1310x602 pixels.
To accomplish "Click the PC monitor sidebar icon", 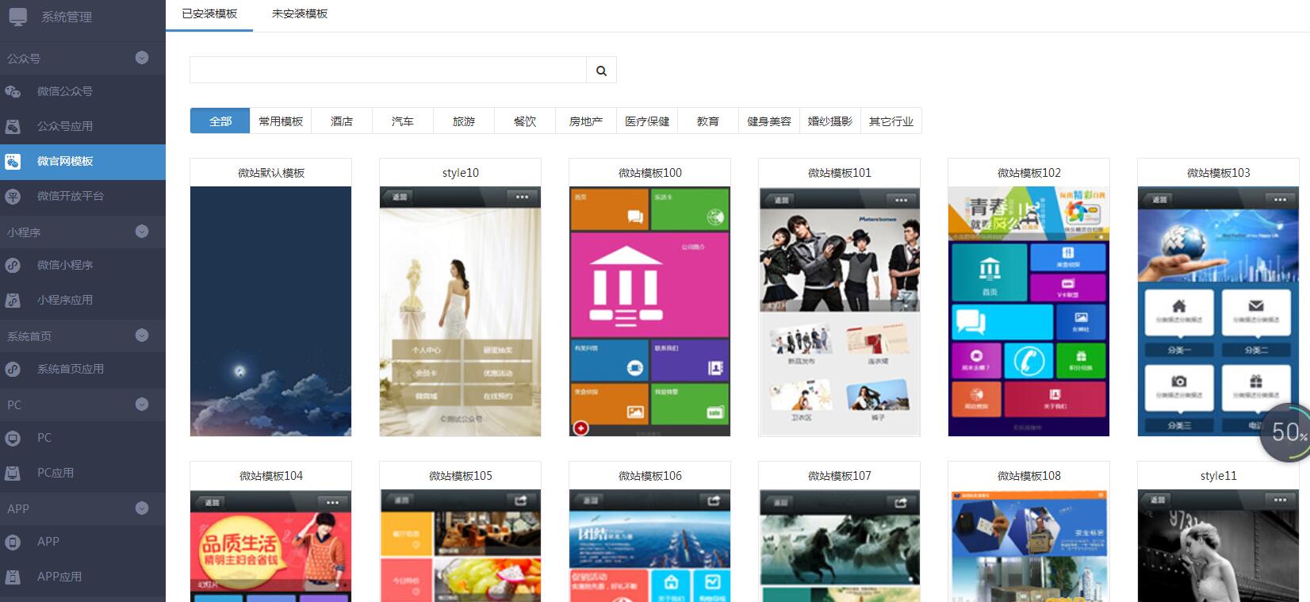I will pos(13,438).
